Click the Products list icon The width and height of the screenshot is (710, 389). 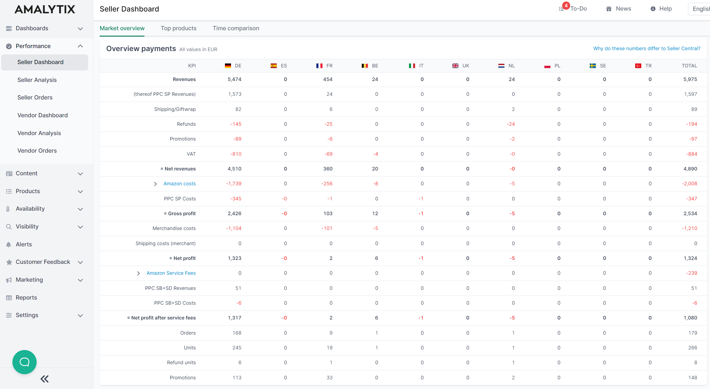pyautogui.click(x=9, y=191)
